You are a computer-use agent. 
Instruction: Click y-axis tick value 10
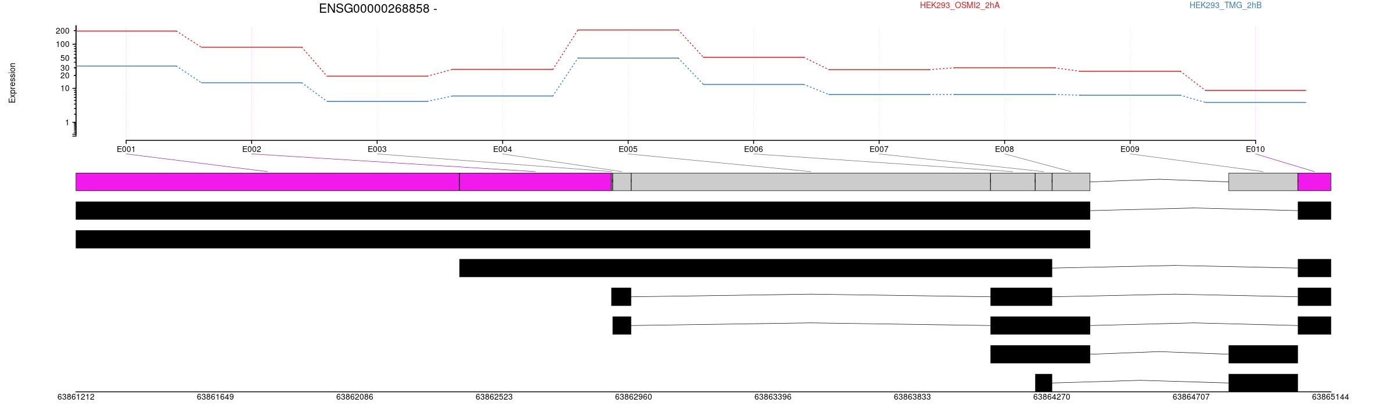(64, 88)
